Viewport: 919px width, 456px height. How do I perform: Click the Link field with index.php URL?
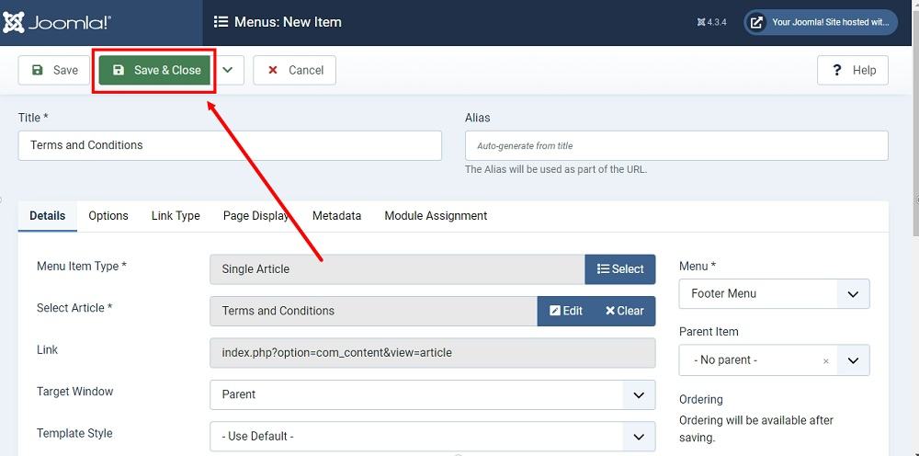(433, 353)
